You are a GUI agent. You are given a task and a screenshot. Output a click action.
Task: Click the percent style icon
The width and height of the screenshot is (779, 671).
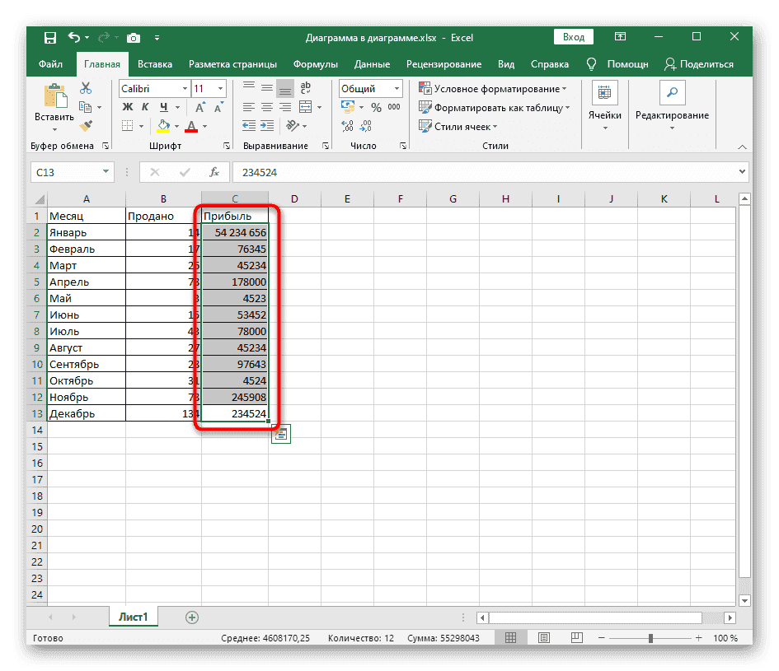tap(376, 107)
